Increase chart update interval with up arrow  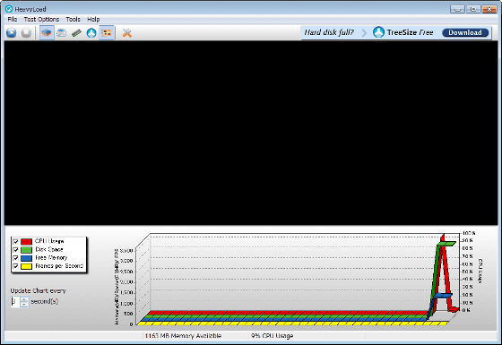(x=24, y=299)
